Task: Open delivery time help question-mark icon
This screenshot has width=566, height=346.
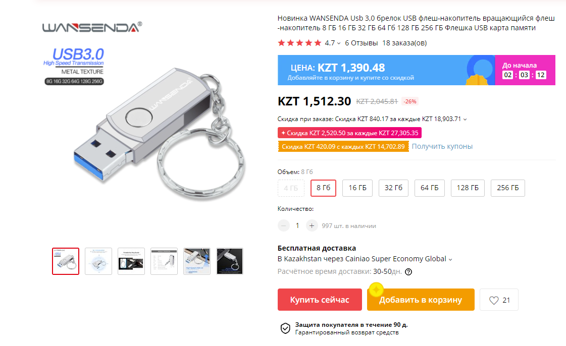Action: tap(409, 271)
